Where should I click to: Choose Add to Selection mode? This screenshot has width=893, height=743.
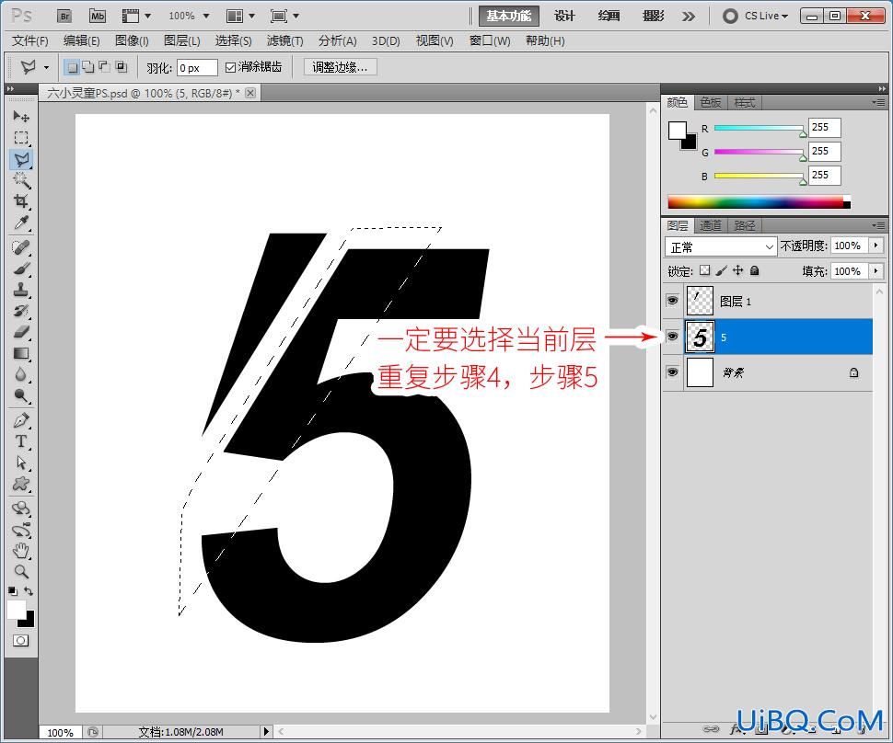[x=88, y=67]
